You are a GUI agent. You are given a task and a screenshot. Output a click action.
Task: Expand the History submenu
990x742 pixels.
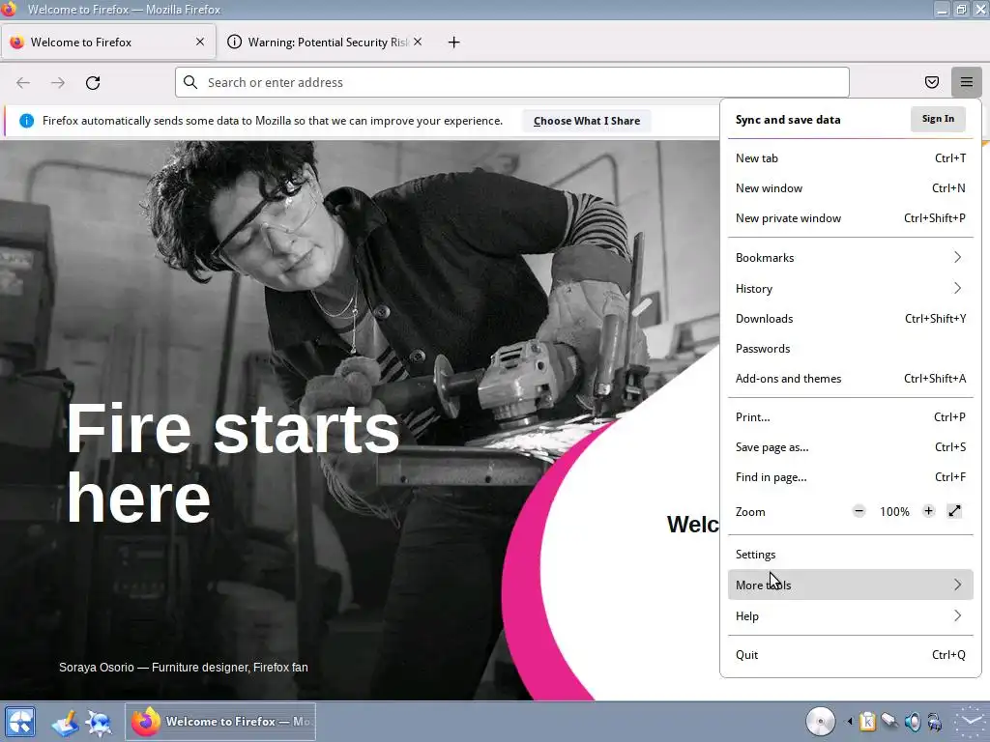coord(851,288)
